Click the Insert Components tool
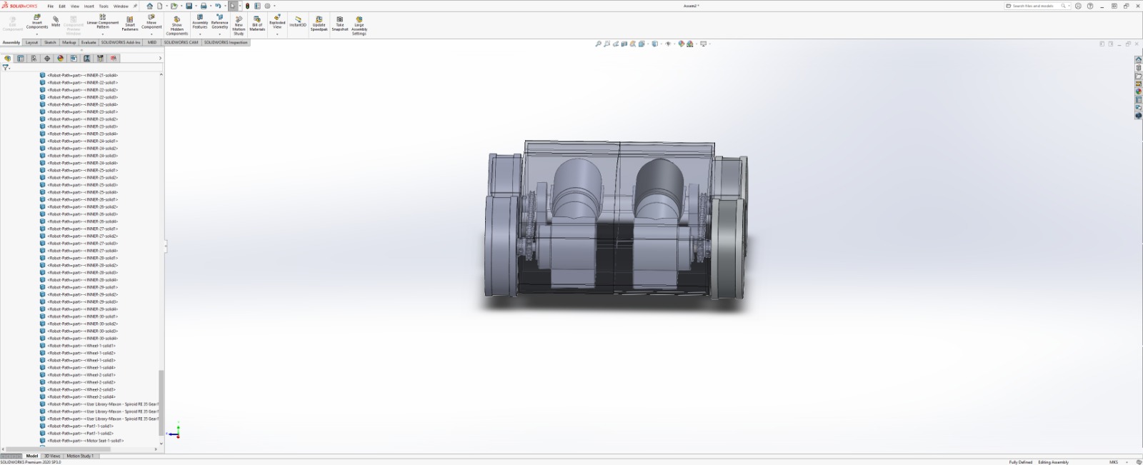This screenshot has width=1143, height=465. pyautogui.click(x=37, y=21)
